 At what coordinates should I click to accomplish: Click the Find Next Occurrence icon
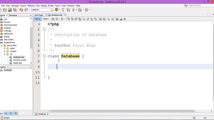(x=76, y=19)
